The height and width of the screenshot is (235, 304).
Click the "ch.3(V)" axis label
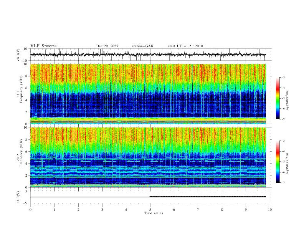click(18, 197)
